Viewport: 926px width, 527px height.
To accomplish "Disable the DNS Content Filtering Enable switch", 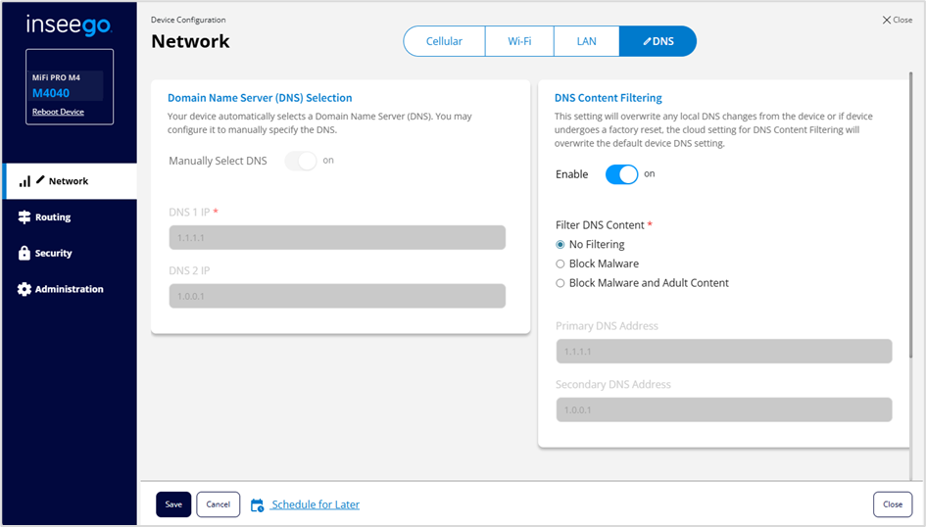I will coord(621,174).
